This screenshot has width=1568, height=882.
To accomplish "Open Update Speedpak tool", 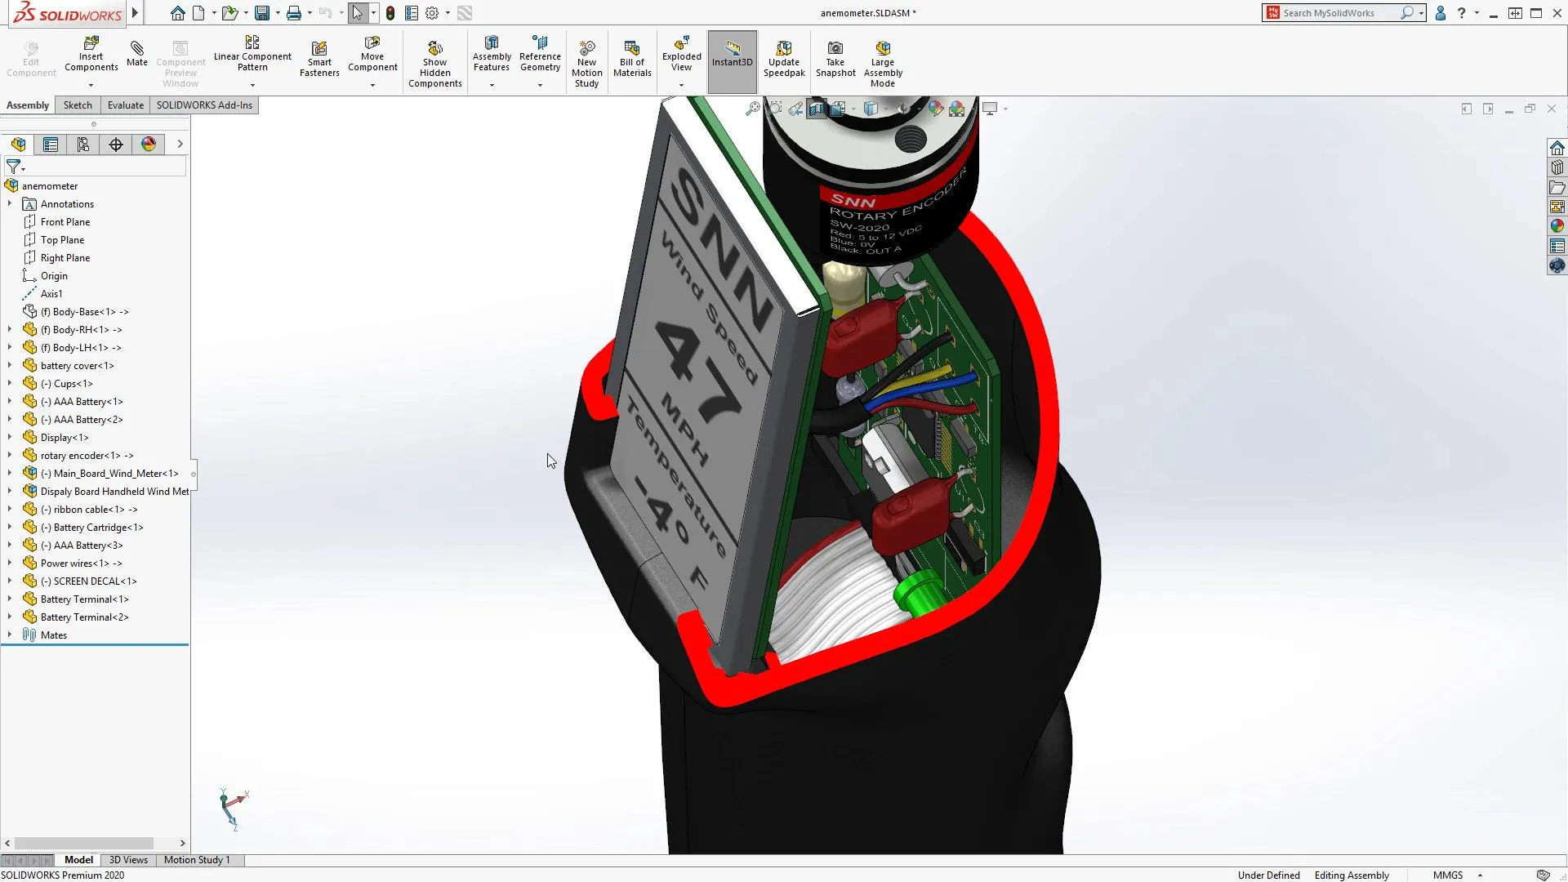I will tap(783, 59).
